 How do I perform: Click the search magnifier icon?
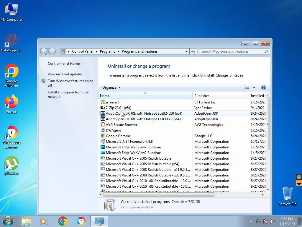(x=266, y=51)
